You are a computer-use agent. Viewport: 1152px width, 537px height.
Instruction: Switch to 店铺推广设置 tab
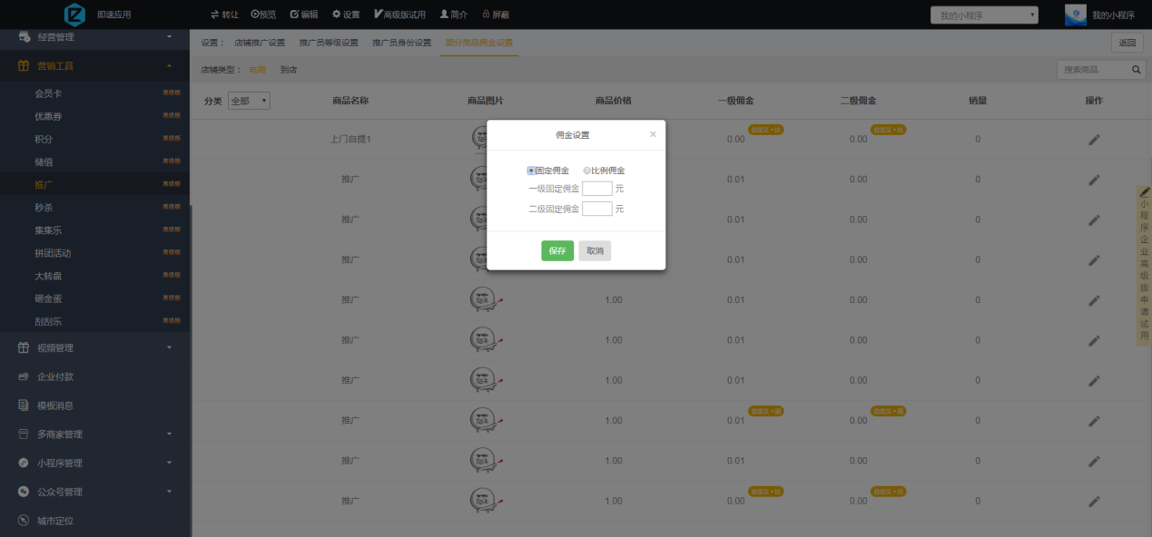pyautogui.click(x=260, y=43)
